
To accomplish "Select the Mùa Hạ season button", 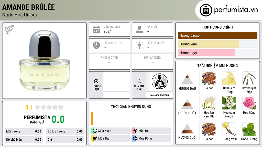I will click(151, 131).
